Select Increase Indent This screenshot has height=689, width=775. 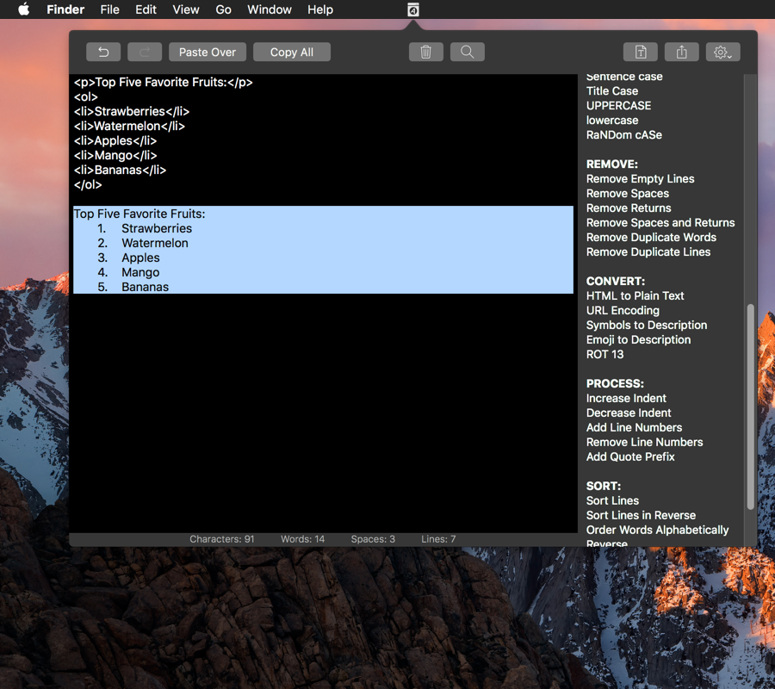[626, 399]
